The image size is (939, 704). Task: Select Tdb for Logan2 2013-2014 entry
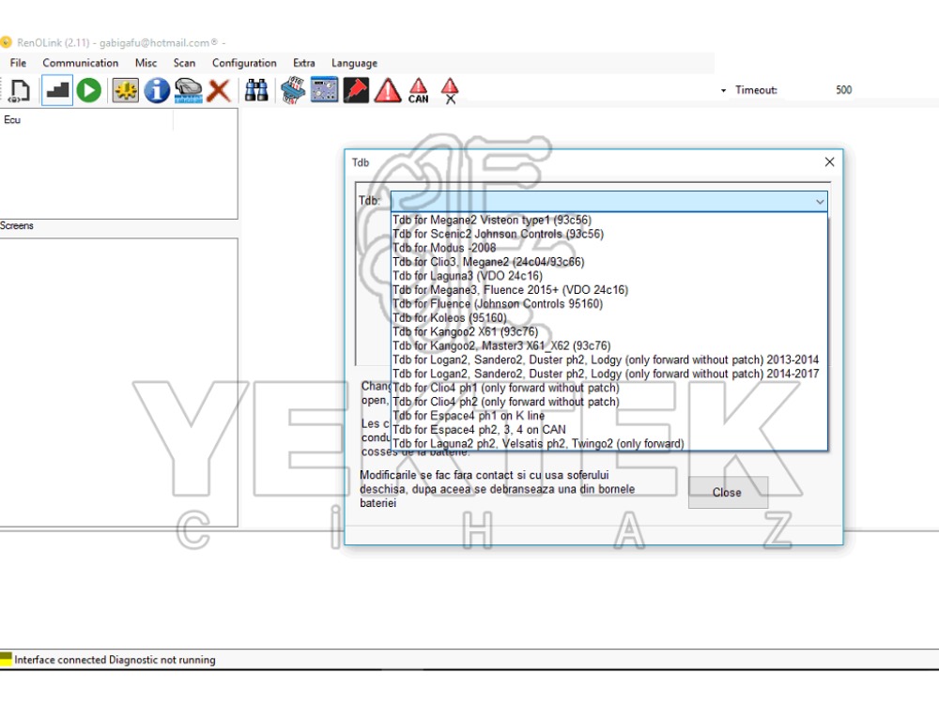coord(609,360)
